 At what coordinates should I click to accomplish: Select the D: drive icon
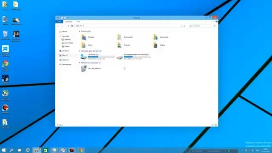click(x=119, y=57)
